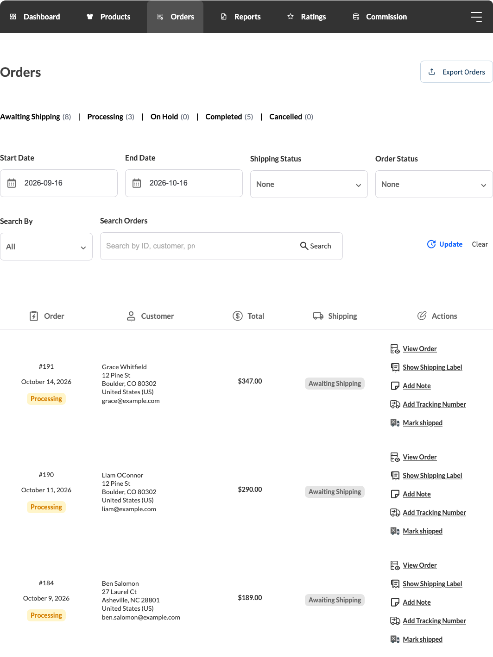Screen dimensions: 493x657
Task: Click tracking number icon for order #190
Action: [x=395, y=513]
